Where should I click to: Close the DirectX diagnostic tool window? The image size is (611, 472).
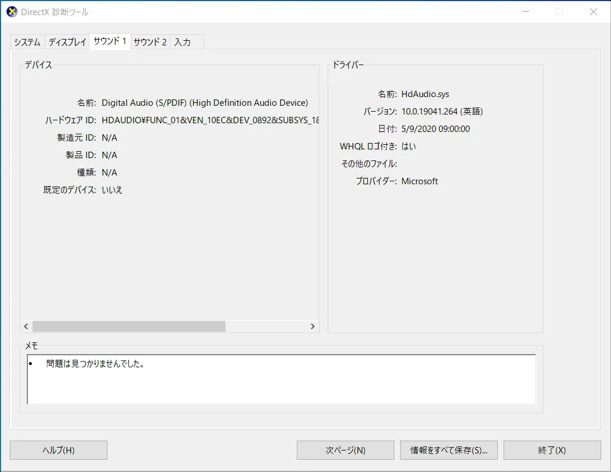pos(594,12)
